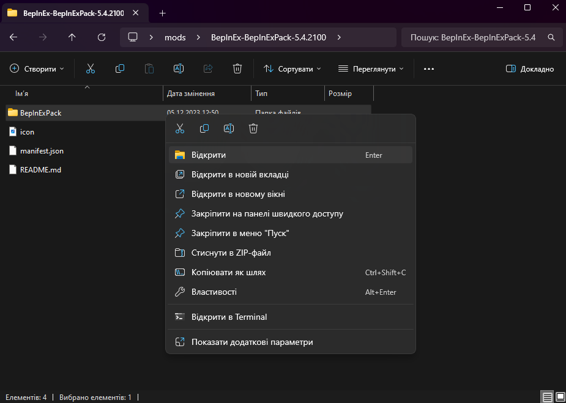Image resolution: width=566 pixels, height=403 pixels.
Task: Close the BepInEx-BepInExPack tab
Action: tap(135, 13)
